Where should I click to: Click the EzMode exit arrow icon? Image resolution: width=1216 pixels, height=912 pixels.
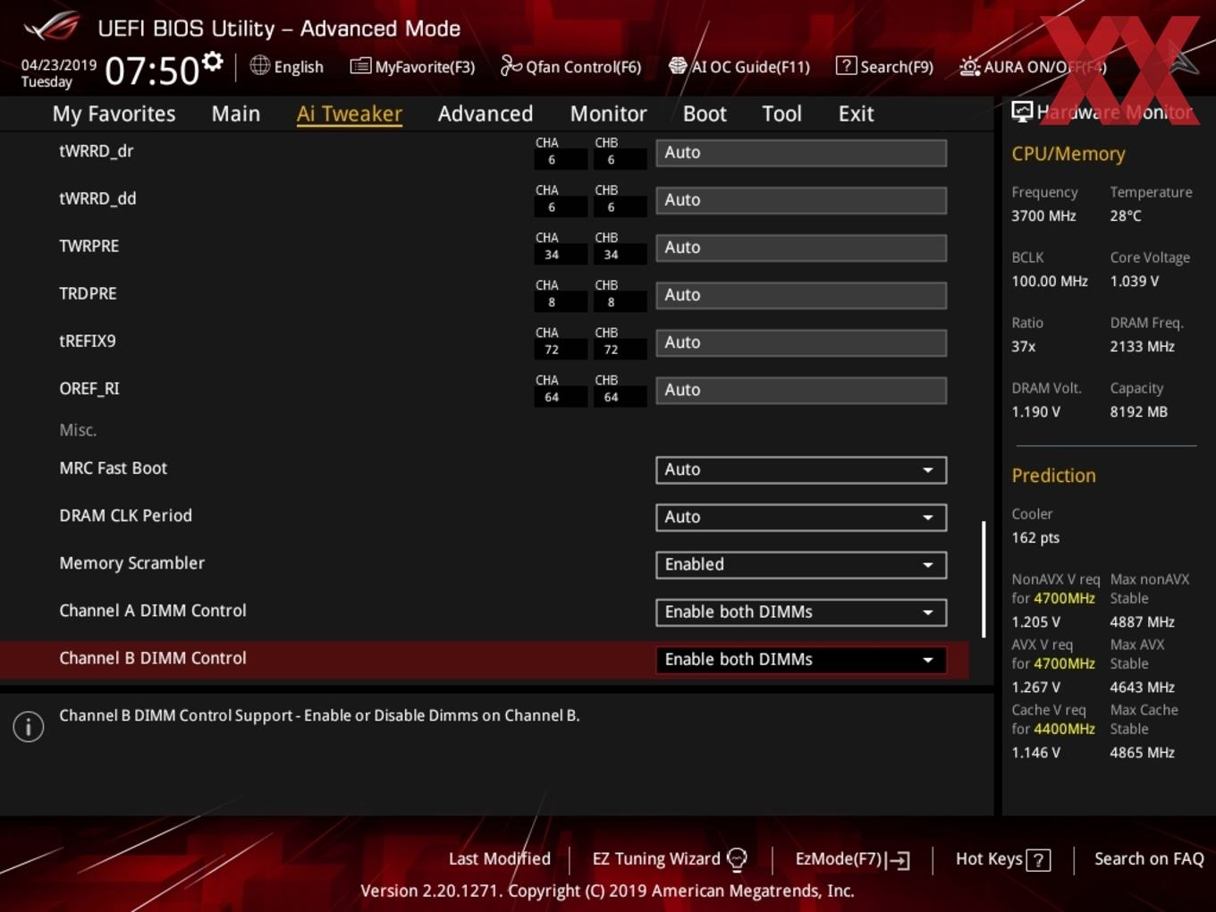(x=898, y=860)
